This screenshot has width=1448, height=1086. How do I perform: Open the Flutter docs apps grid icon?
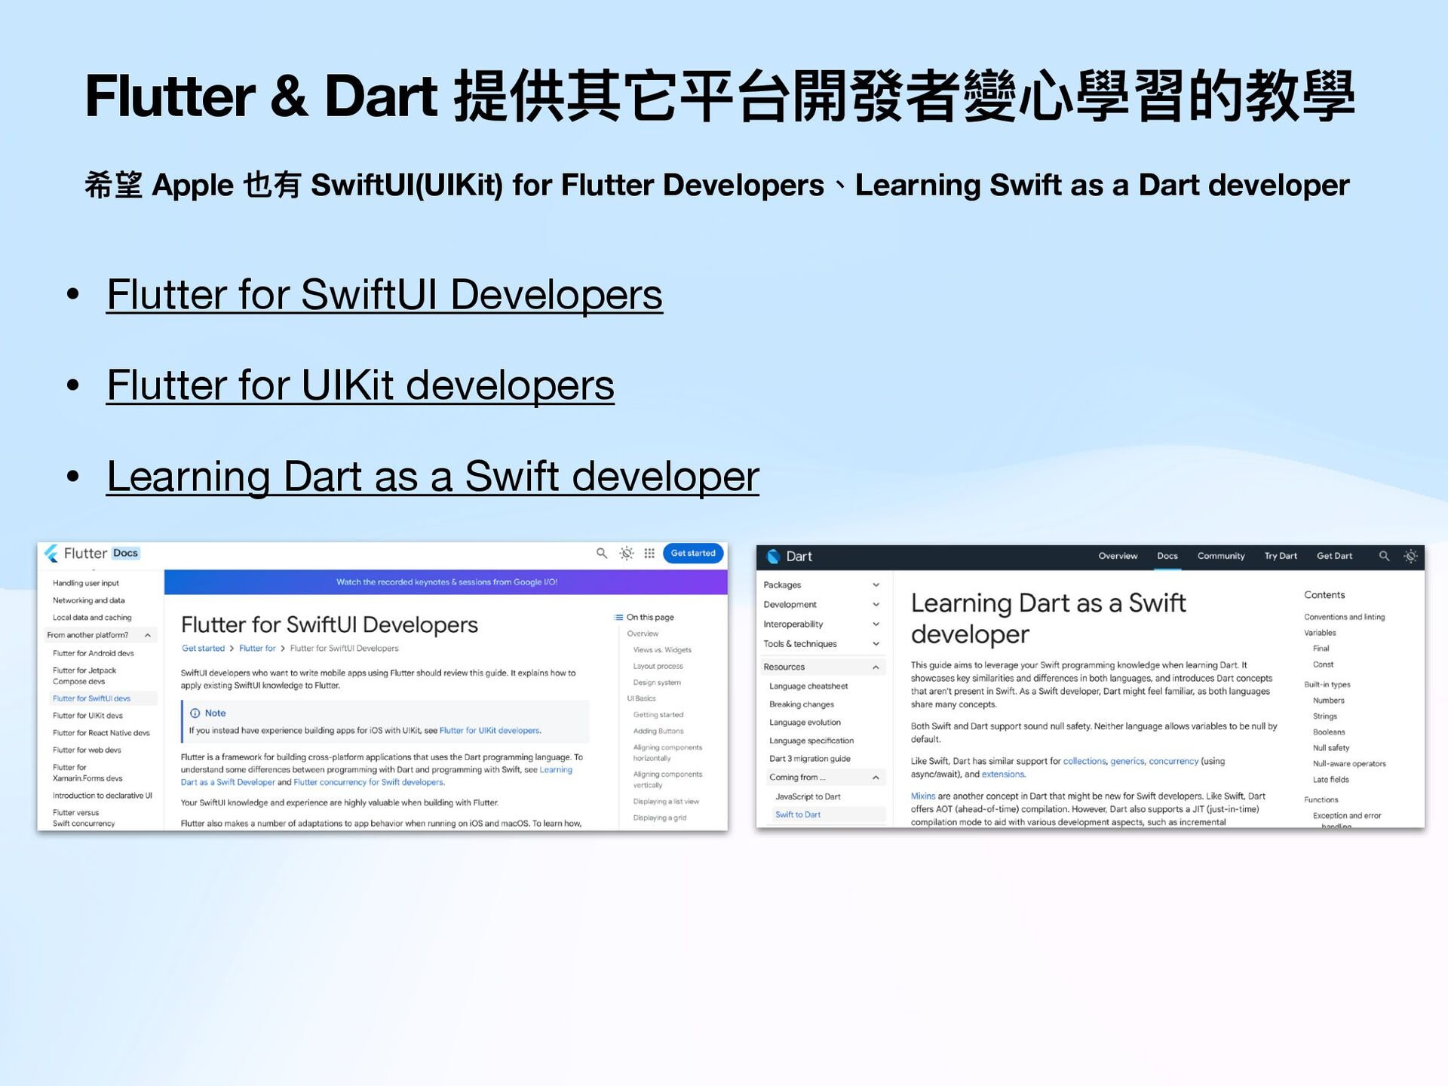(649, 554)
